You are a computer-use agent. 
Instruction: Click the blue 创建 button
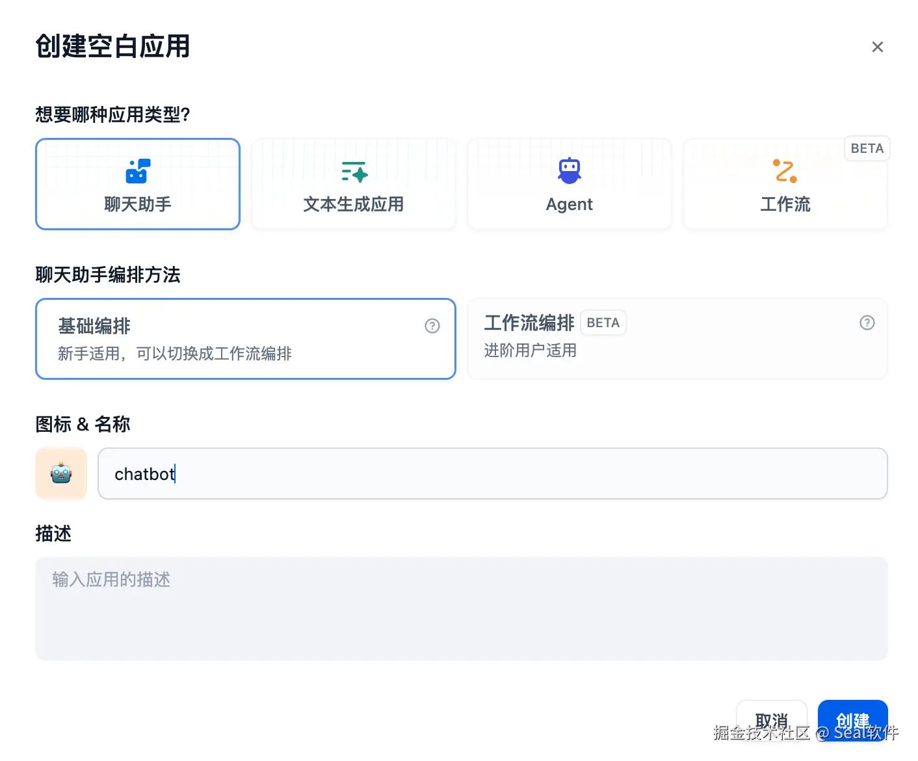click(x=853, y=721)
